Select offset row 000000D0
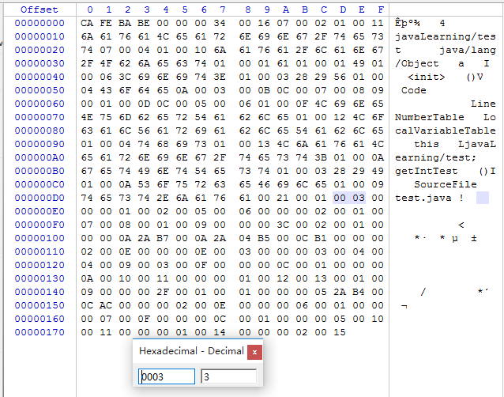504x397 pixels. point(39,198)
